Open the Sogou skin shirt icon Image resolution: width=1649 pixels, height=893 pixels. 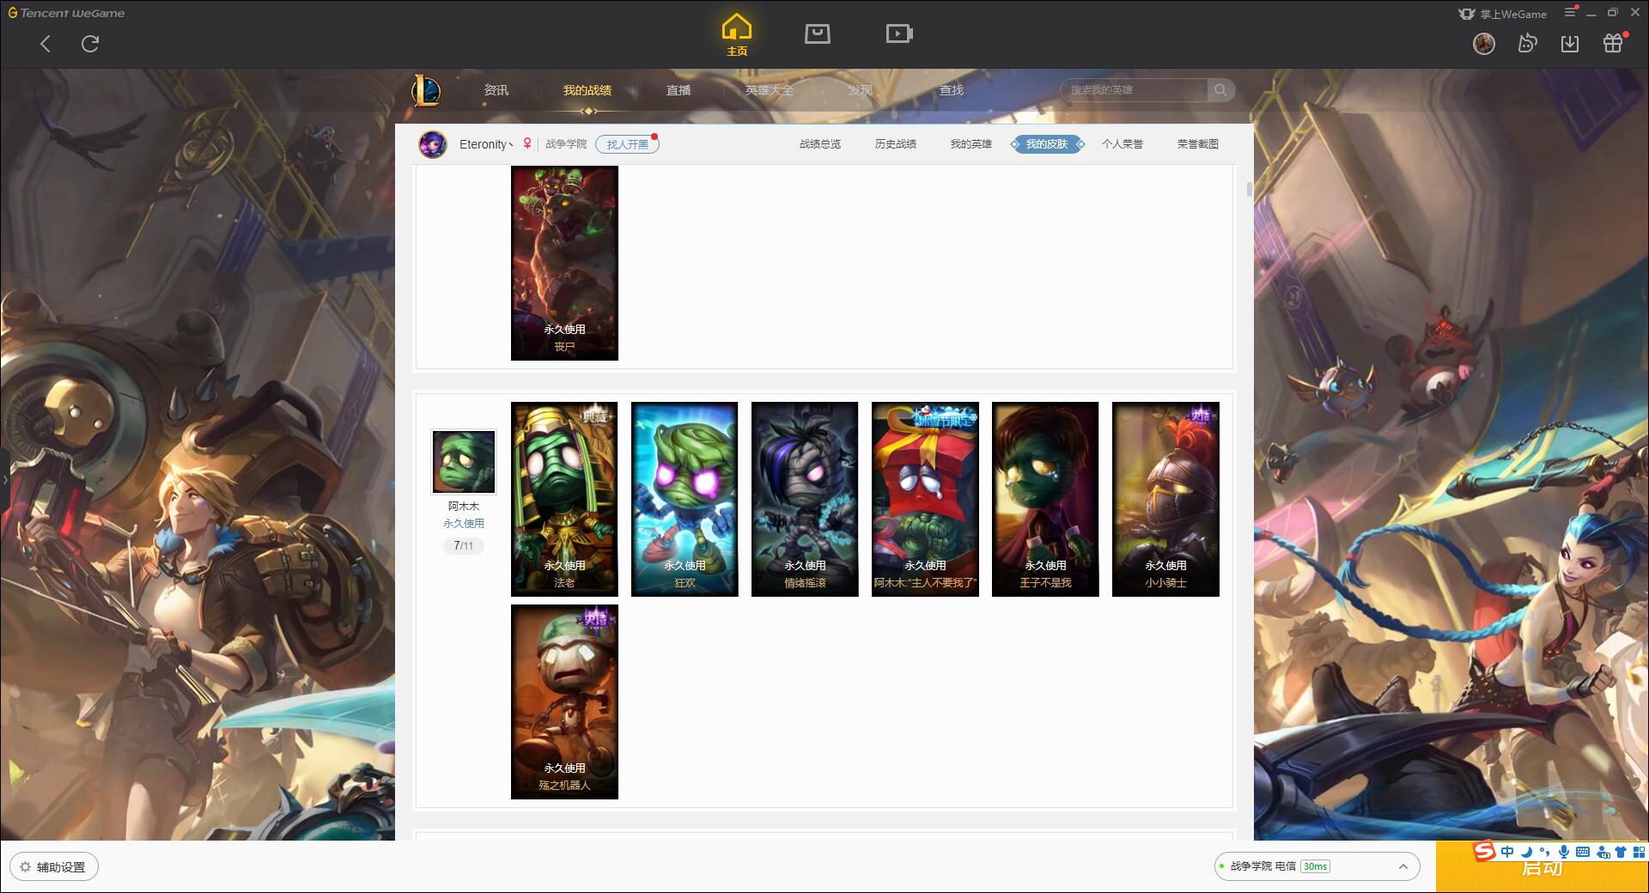[x=1621, y=852]
